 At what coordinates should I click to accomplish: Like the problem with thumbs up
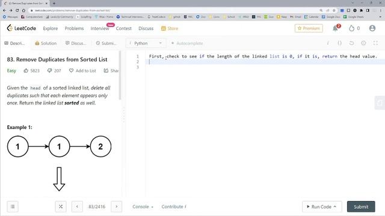[x=26, y=71]
